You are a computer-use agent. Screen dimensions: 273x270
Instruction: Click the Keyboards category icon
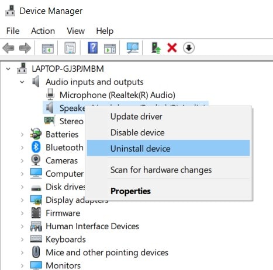(36, 239)
